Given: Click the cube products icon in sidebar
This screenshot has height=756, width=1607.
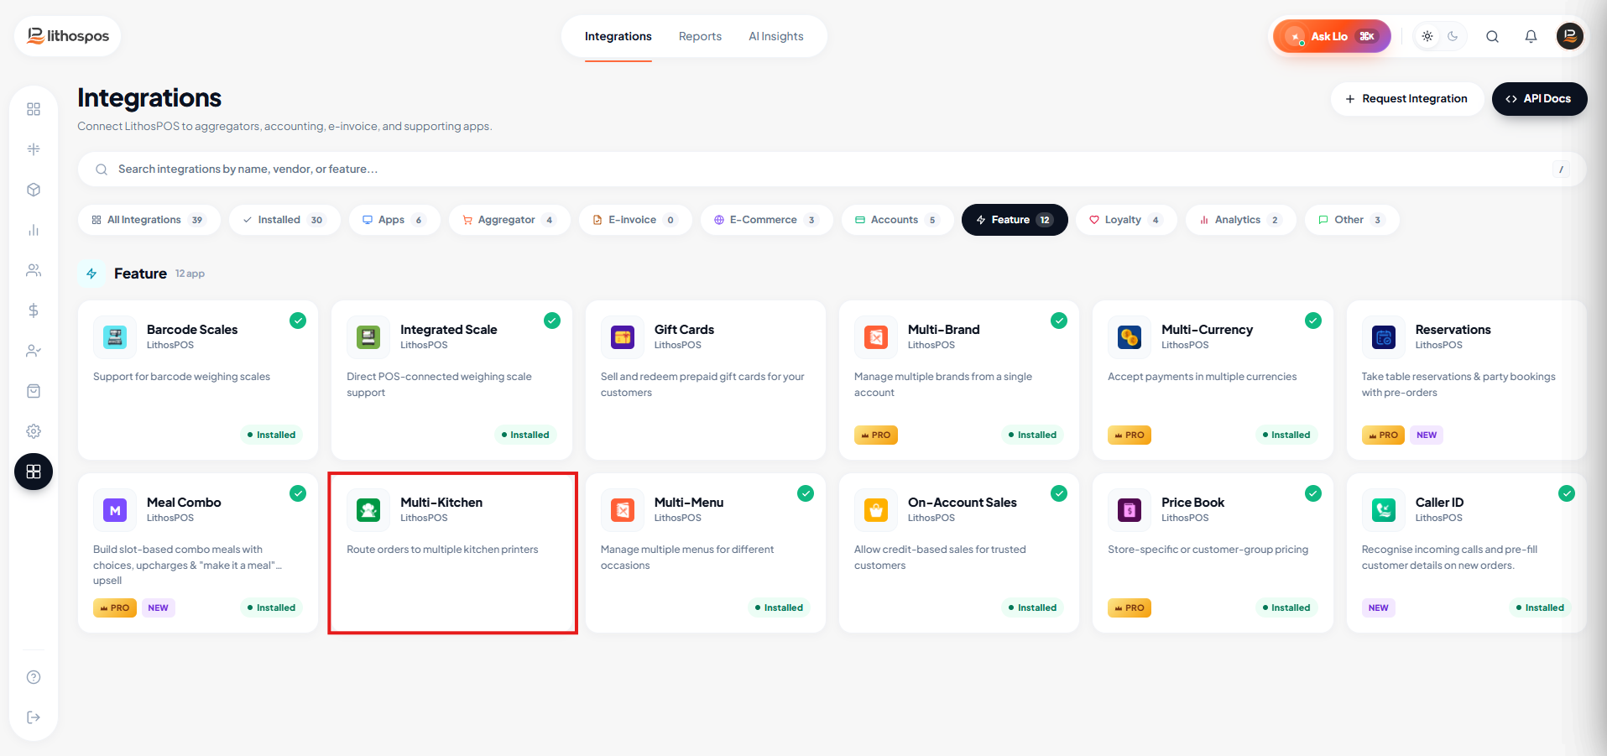Looking at the screenshot, I should point(34,190).
